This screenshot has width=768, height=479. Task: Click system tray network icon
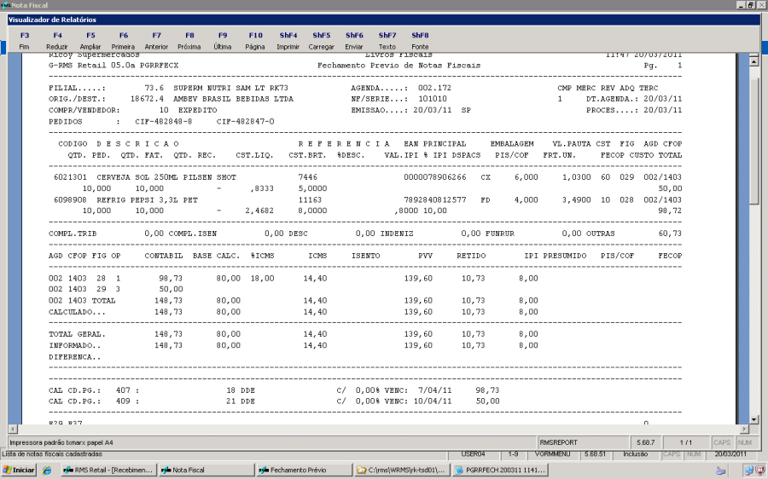[x=748, y=470]
